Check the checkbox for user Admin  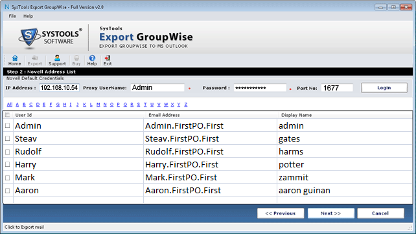pyautogui.click(x=7, y=125)
